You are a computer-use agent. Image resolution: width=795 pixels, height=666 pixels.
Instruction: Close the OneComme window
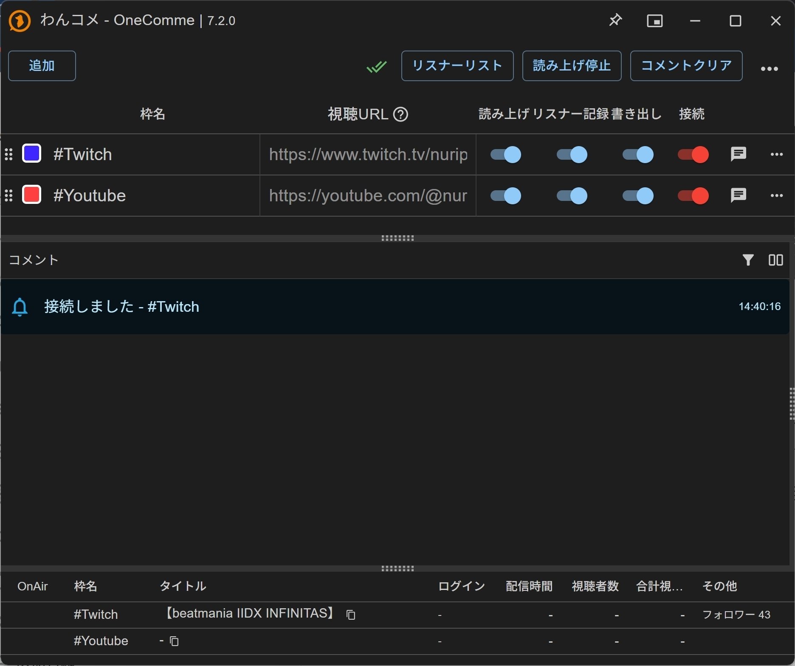click(x=775, y=21)
